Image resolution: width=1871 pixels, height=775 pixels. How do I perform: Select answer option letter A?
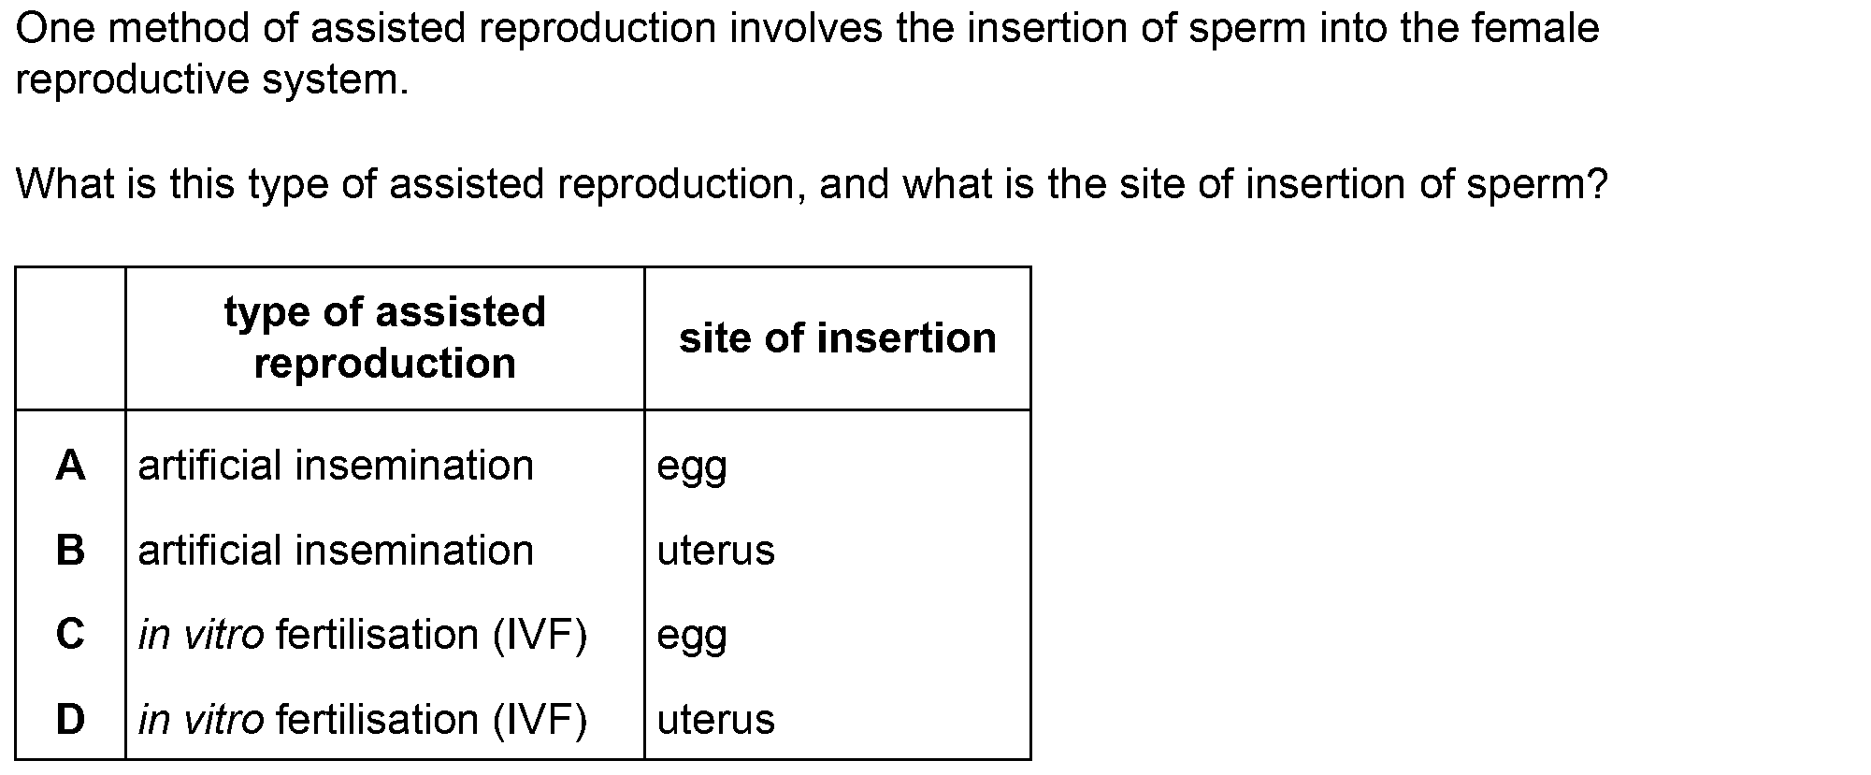click(x=70, y=465)
